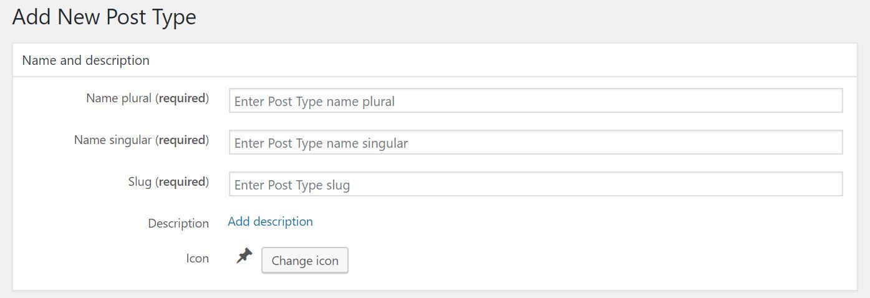Focus the Post Type name plural field
This screenshot has width=870, height=298.
point(536,101)
